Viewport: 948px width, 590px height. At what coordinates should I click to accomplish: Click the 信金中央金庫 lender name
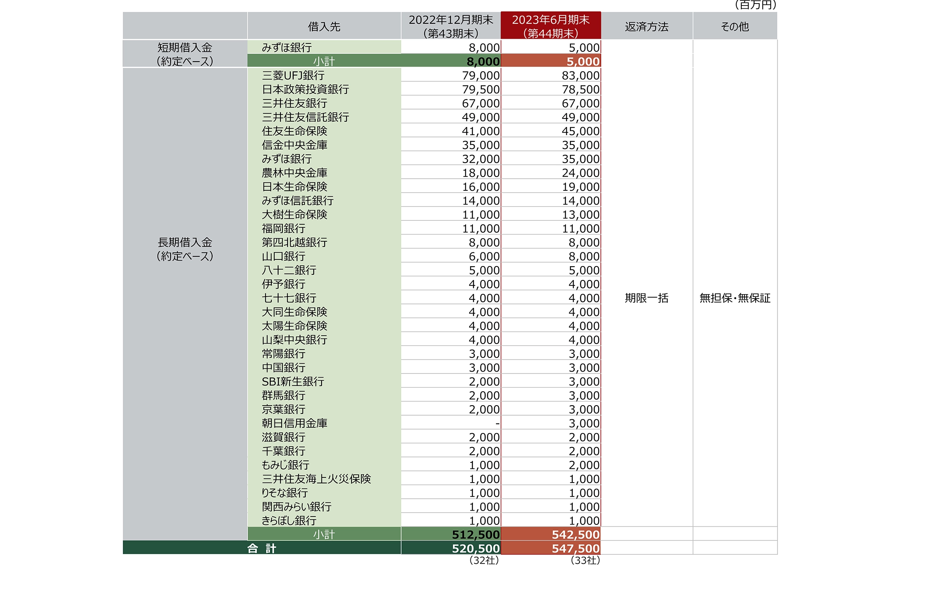[x=294, y=145]
